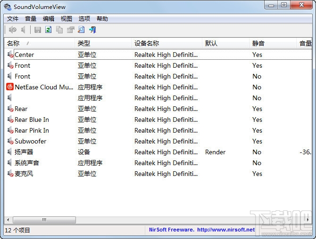Click the speaker icon beside 扬声器
Image resolution: width=316 pixels, height=239 pixels.
[x=9, y=152]
